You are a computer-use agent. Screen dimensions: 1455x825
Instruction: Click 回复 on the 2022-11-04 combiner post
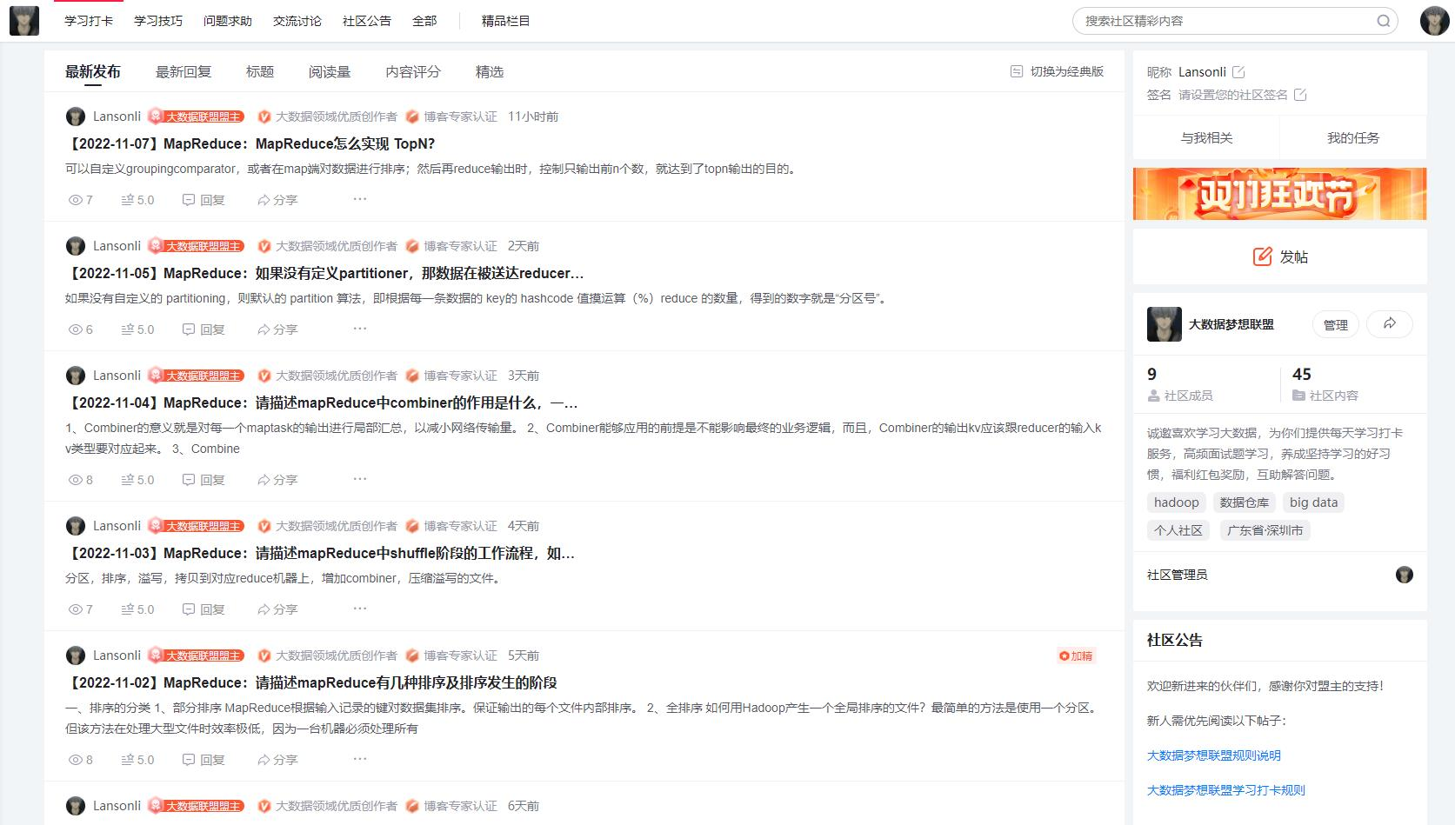(204, 480)
